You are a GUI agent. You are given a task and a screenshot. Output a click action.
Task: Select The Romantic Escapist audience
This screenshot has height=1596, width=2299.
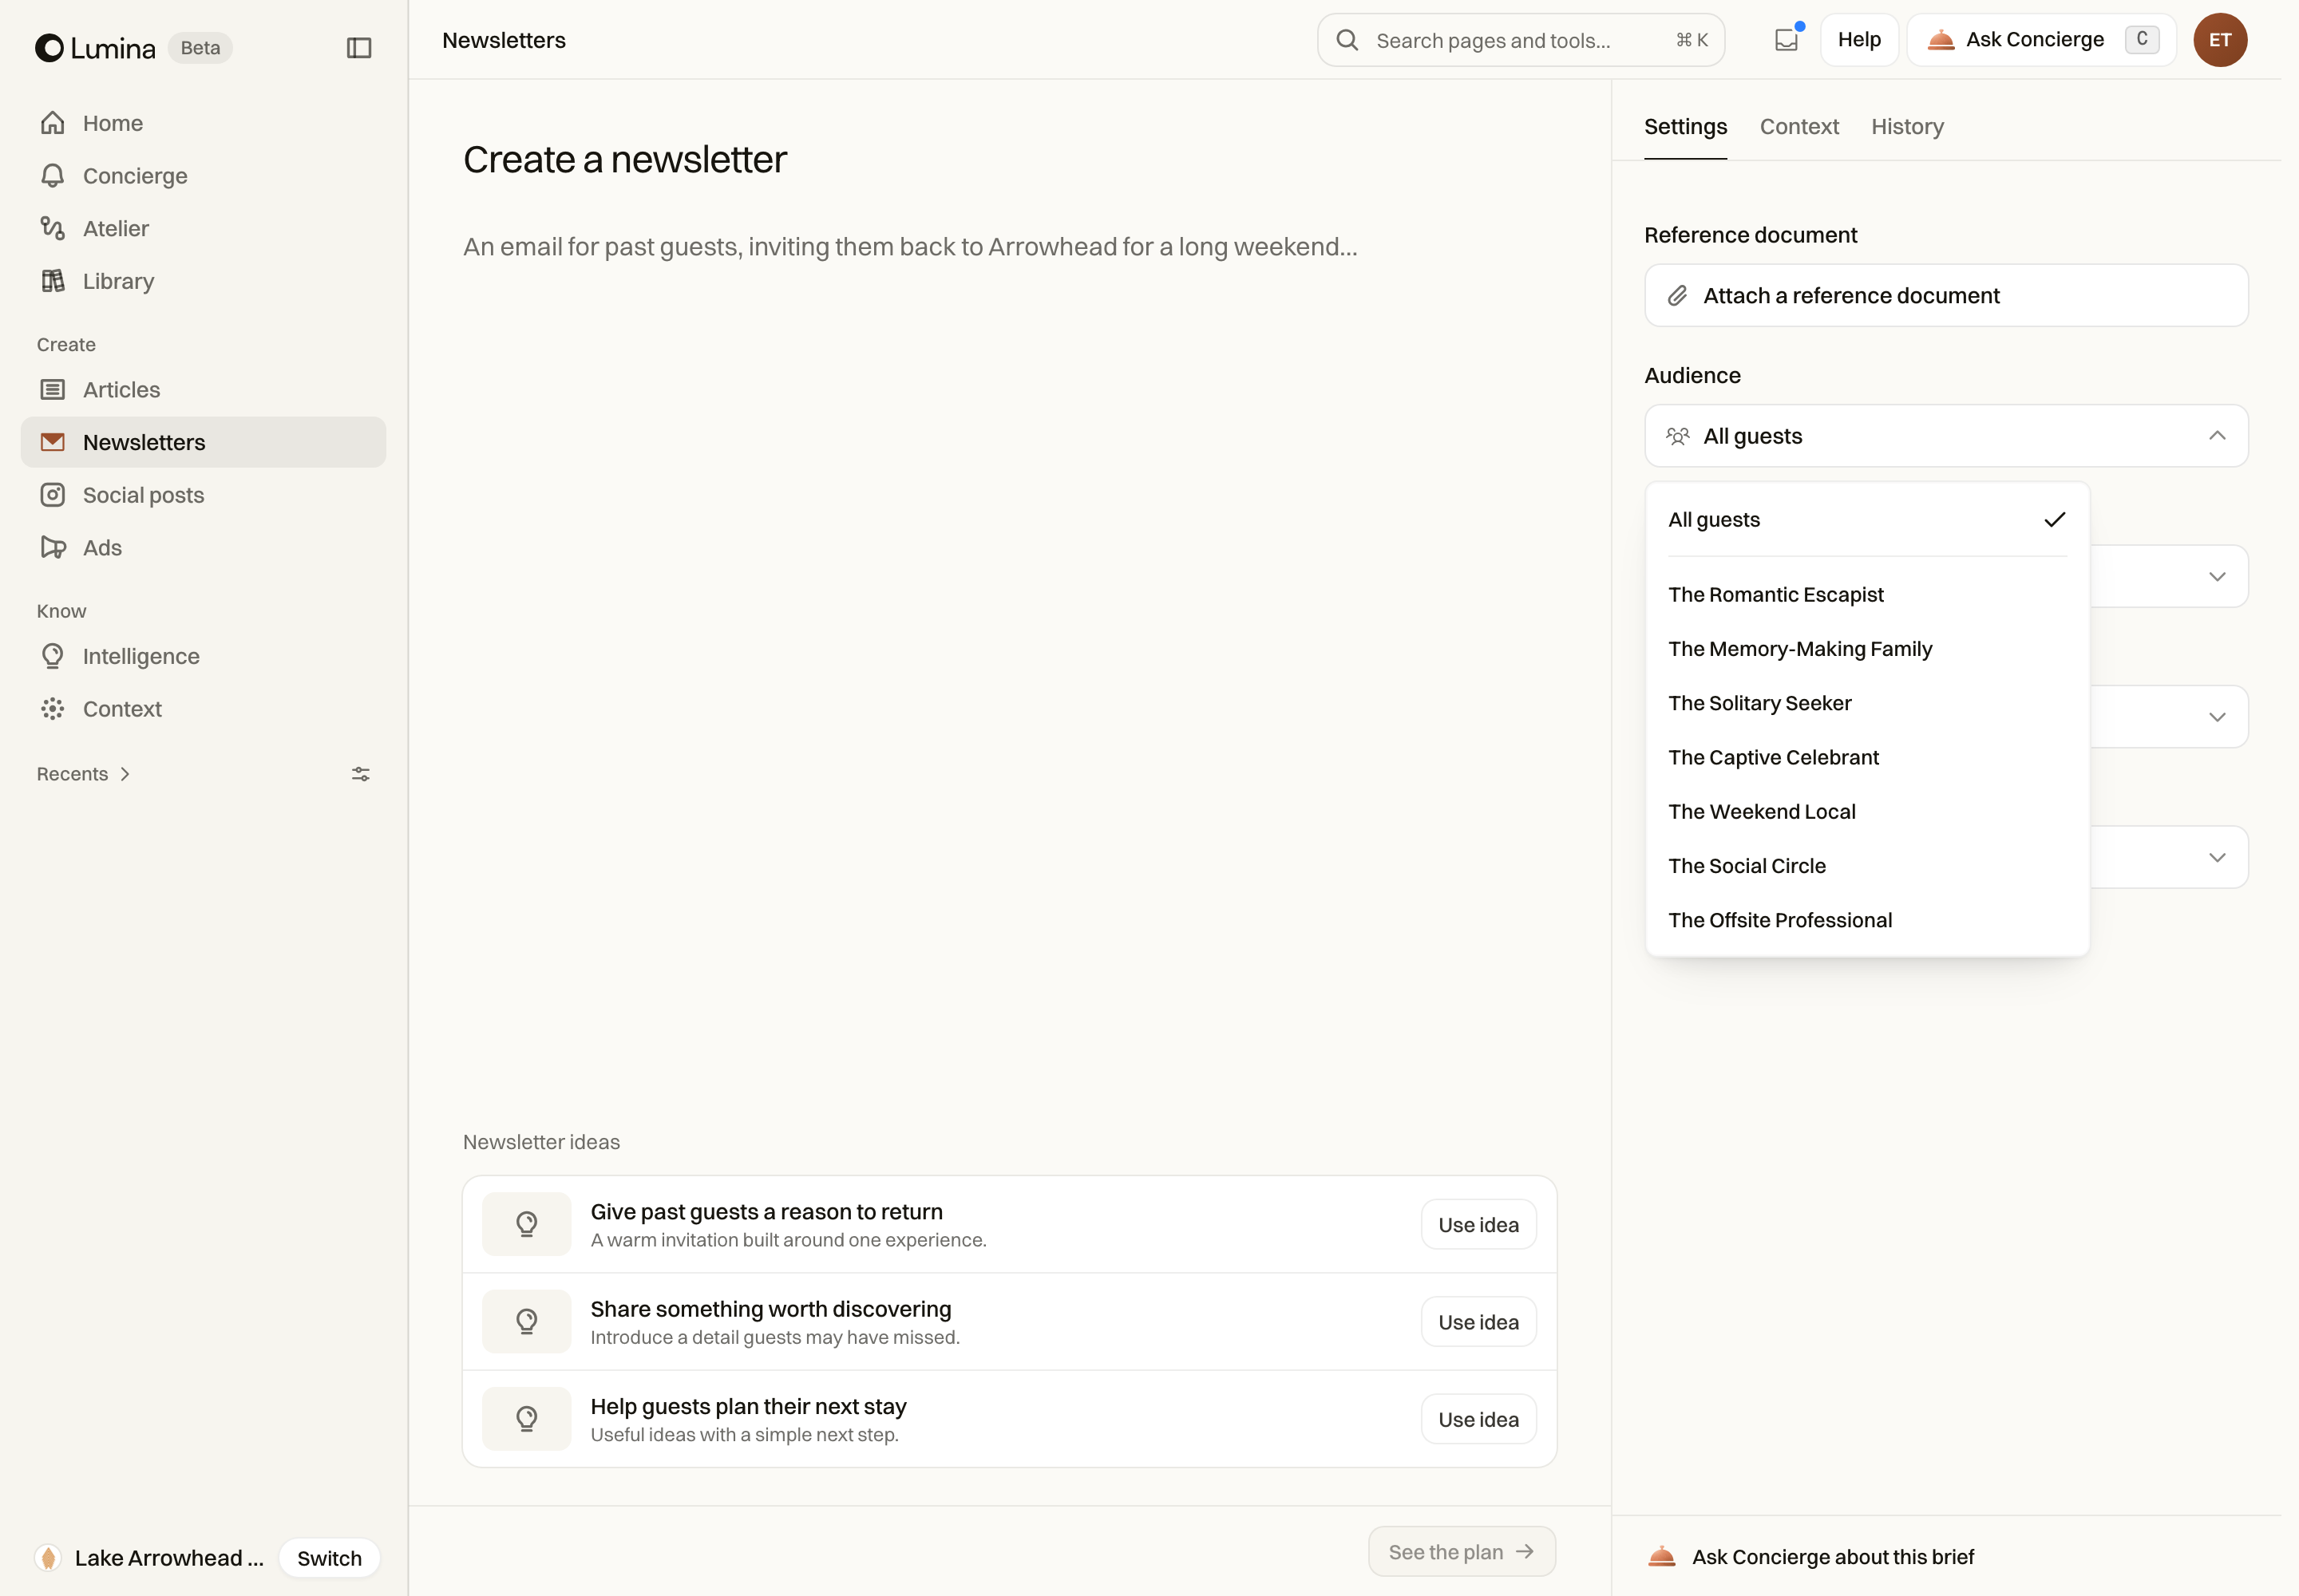click(1867, 595)
